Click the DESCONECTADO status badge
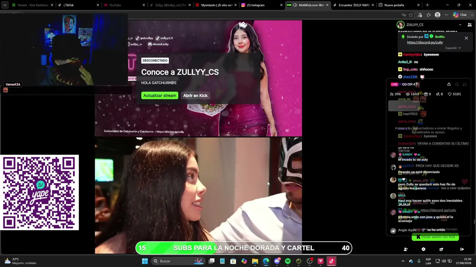The height and width of the screenshot is (267, 476). [x=155, y=60]
